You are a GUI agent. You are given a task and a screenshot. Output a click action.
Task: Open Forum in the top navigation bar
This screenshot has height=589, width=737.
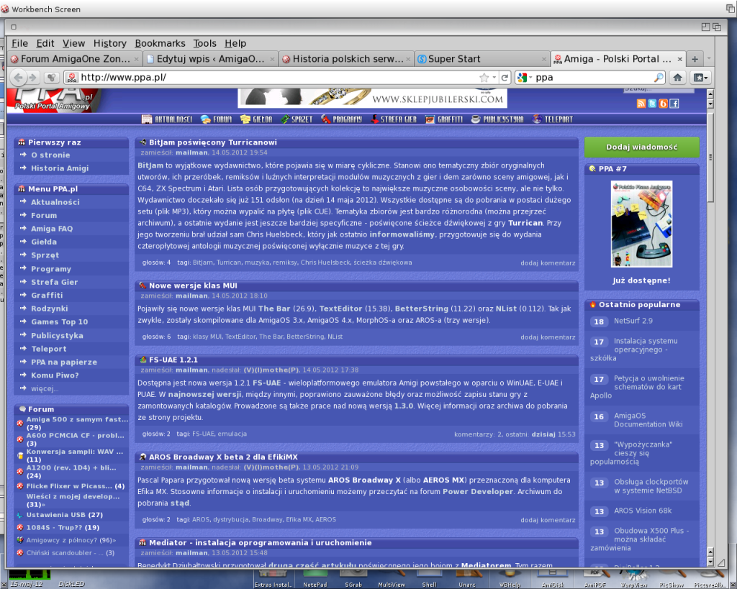point(216,119)
